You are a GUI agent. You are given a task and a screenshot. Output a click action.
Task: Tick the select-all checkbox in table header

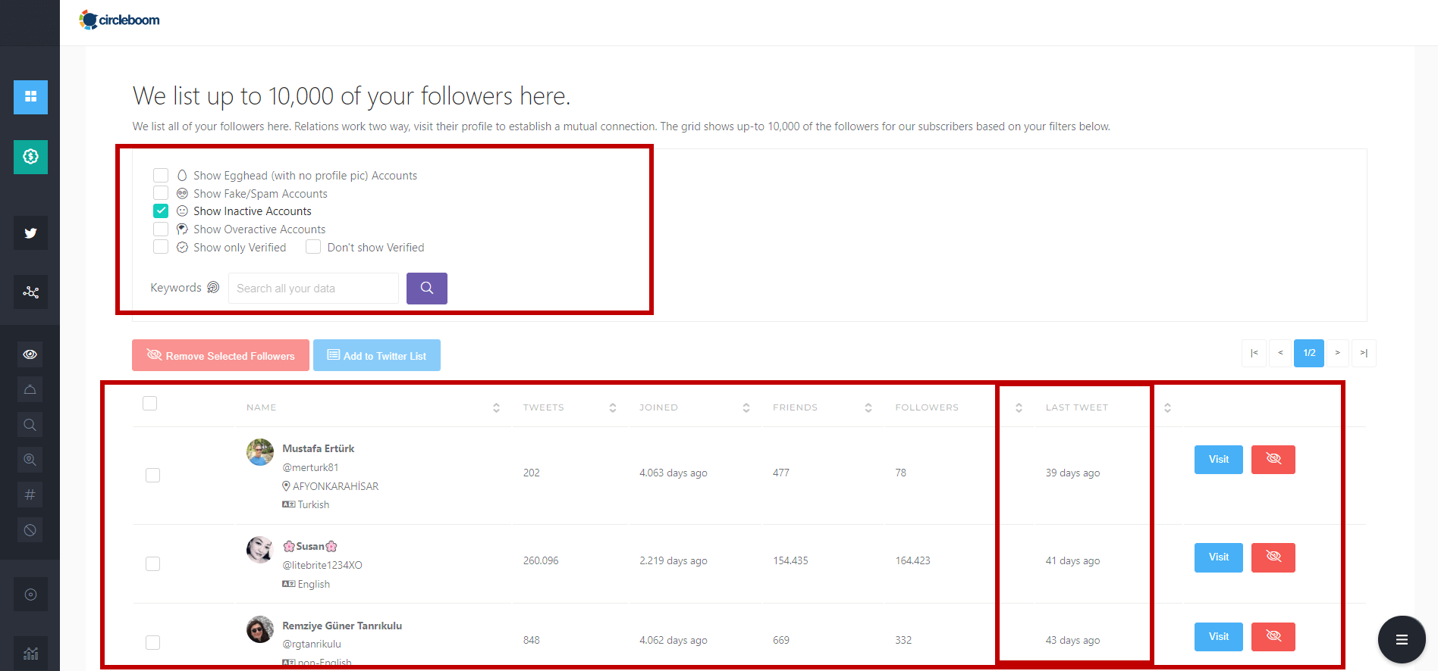coord(150,404)
